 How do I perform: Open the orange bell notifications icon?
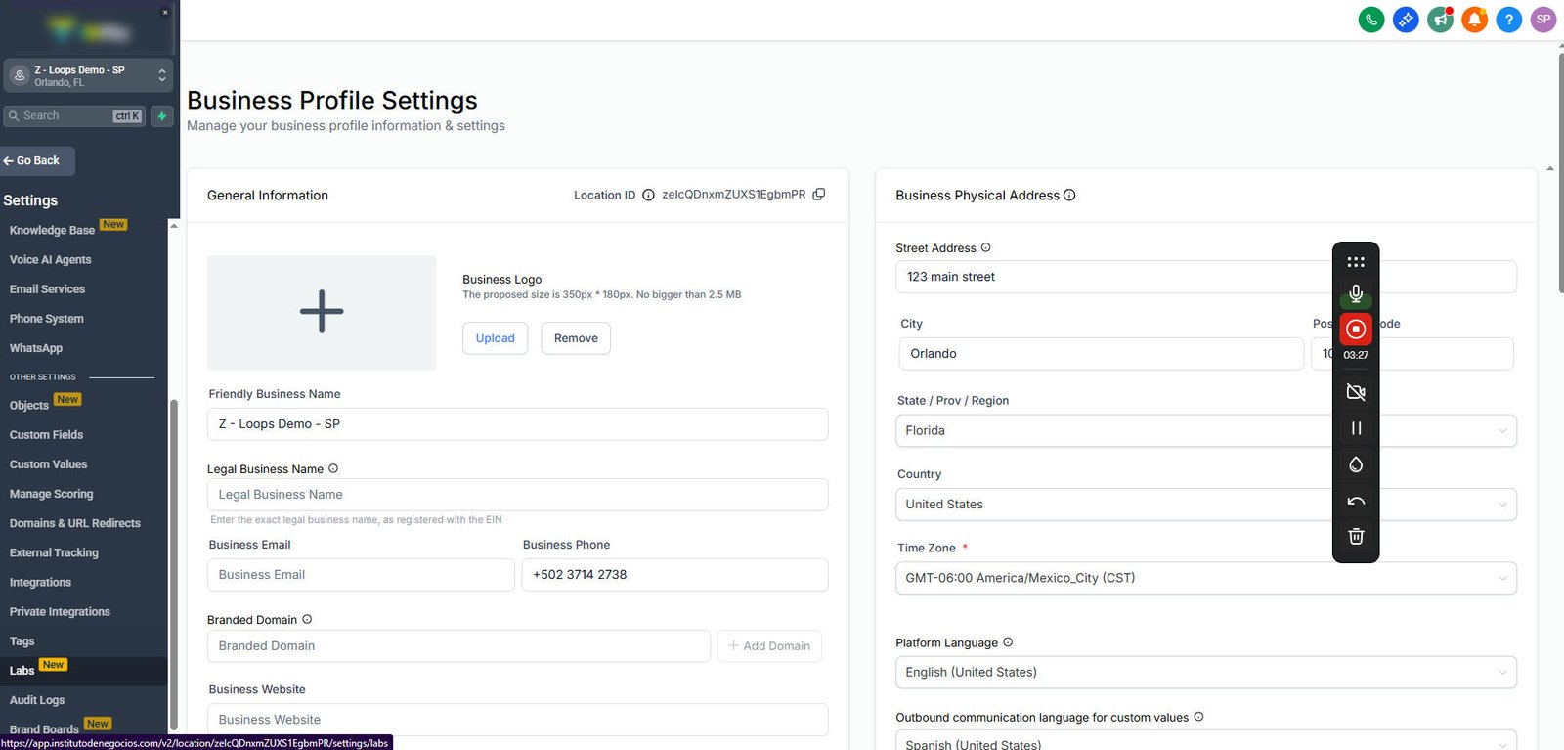point(1474,20)
